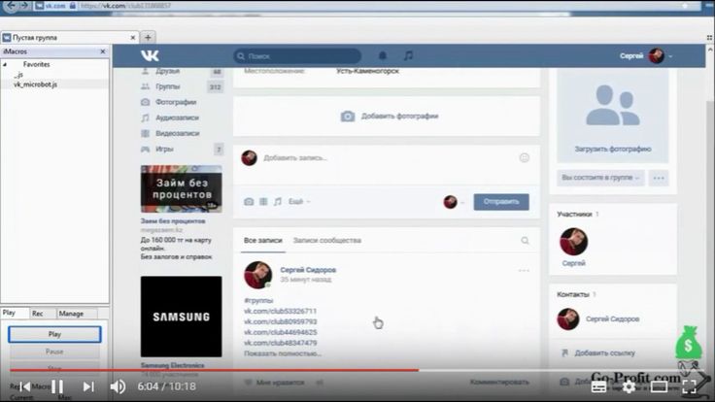
Task: Open link vk.com/club53326711
Action: (x=280, y=311)
